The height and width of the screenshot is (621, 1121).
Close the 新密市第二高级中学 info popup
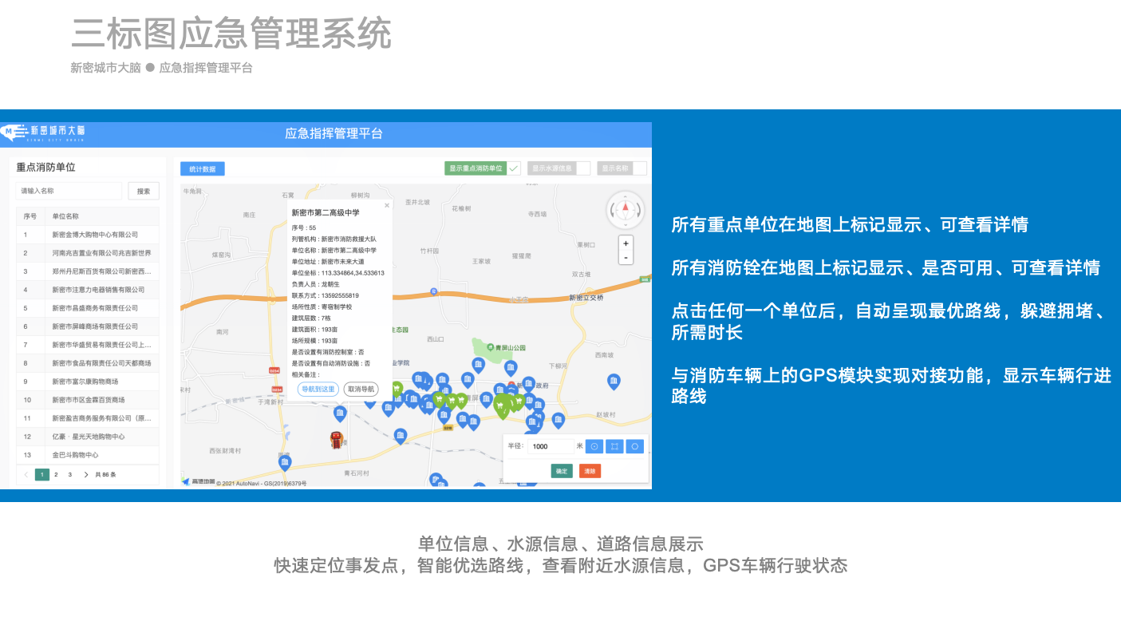(x=387, y=205)
